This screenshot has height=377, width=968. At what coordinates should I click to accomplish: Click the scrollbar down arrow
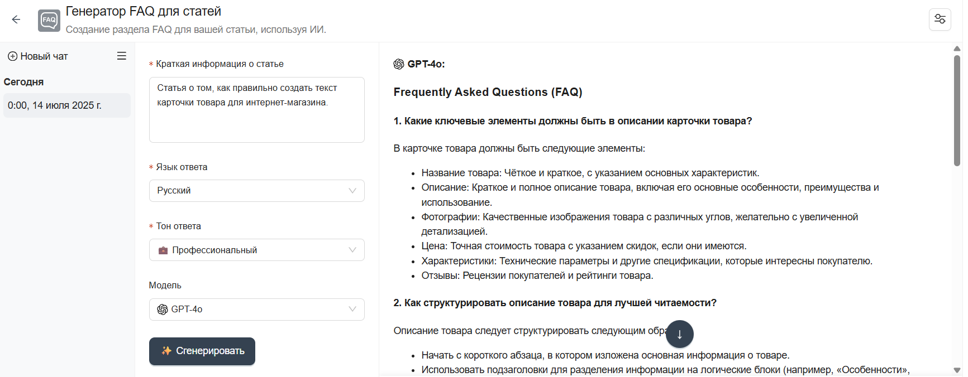tap(957, 370)
